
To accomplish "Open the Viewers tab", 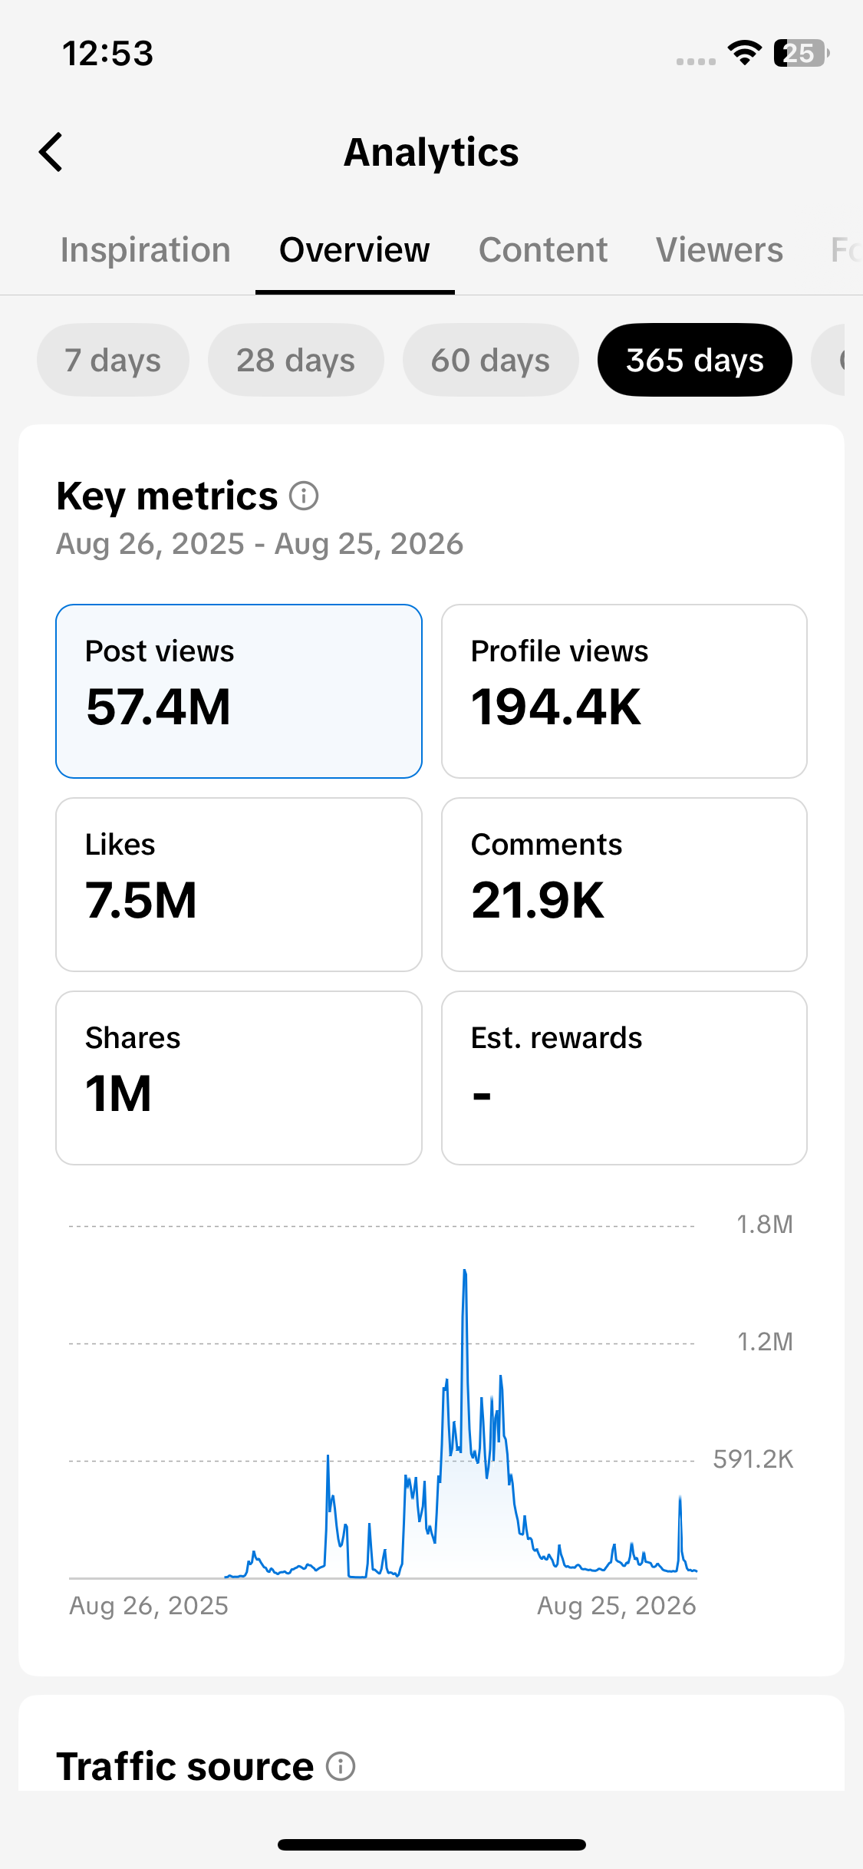I will coord(720,250).
